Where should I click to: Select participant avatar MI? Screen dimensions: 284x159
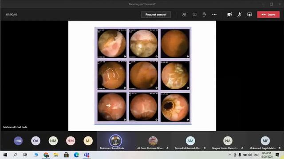(88, 141)
